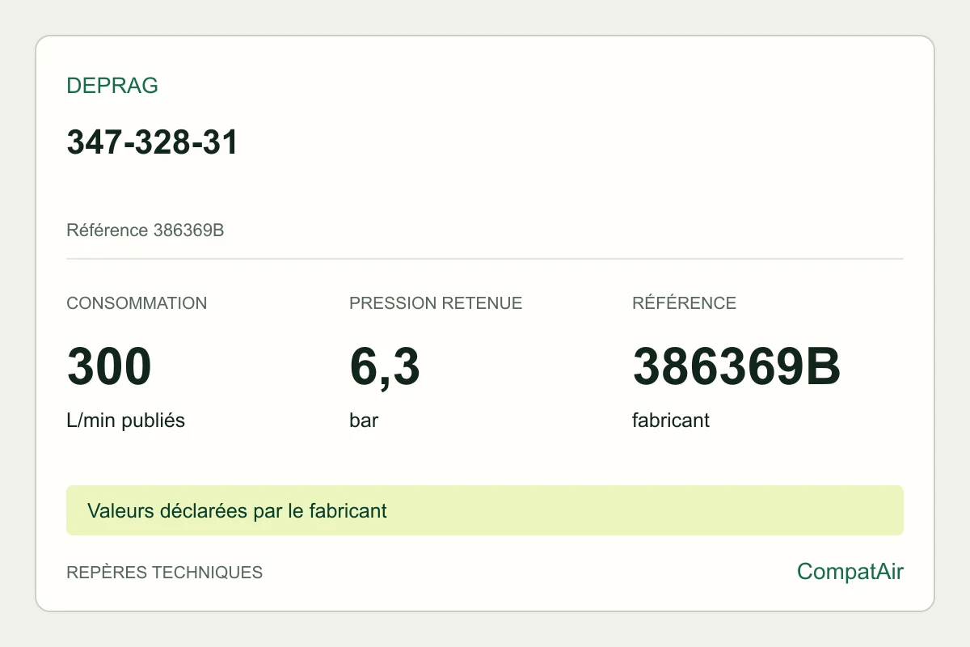970x647 pixels.
Task: Select the model number 347-328-31 heading
Action: click(152, 142)
